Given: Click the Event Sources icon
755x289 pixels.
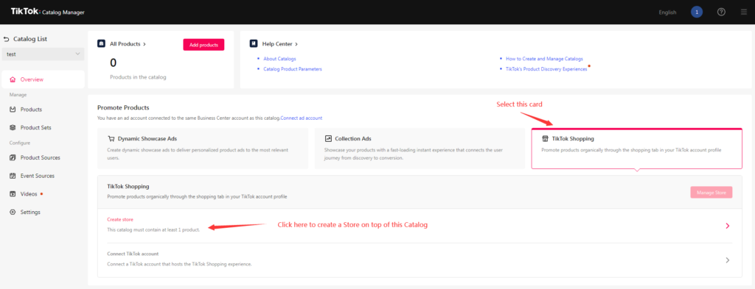Looking at the screenshot, I should coord(13,176).
